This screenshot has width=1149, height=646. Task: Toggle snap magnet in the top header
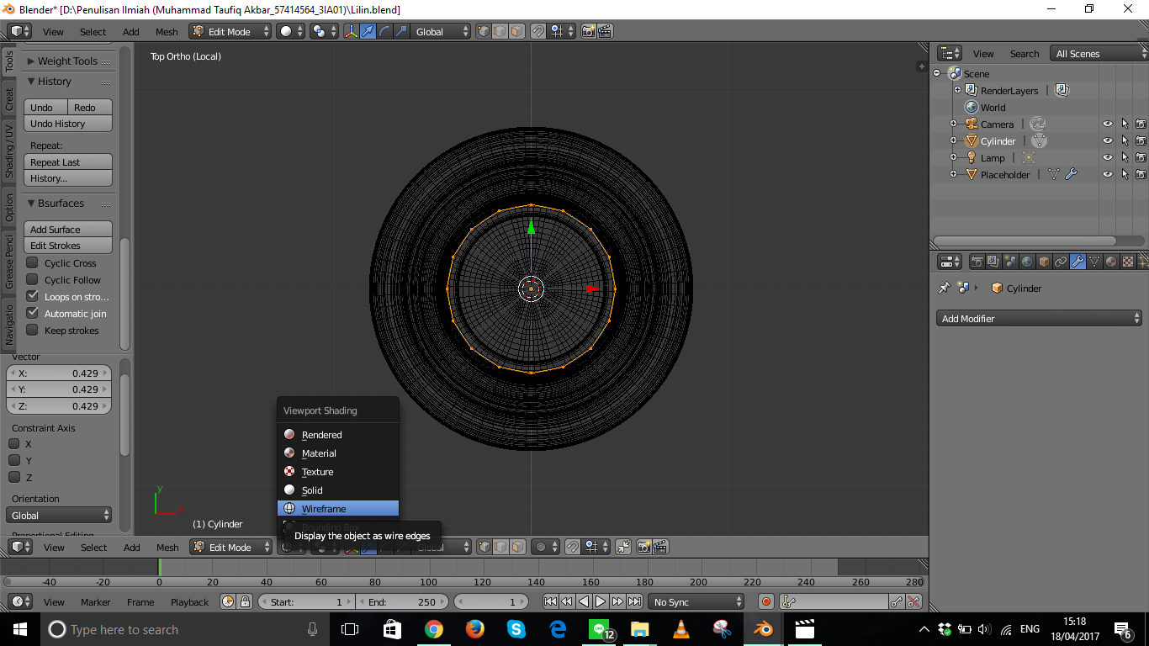pos(538,31)
